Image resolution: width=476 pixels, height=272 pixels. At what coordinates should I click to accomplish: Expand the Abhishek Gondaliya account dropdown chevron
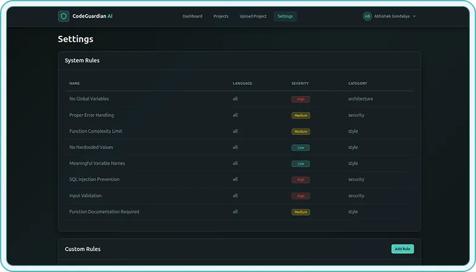pyautogui.click(x=414, y=16)
